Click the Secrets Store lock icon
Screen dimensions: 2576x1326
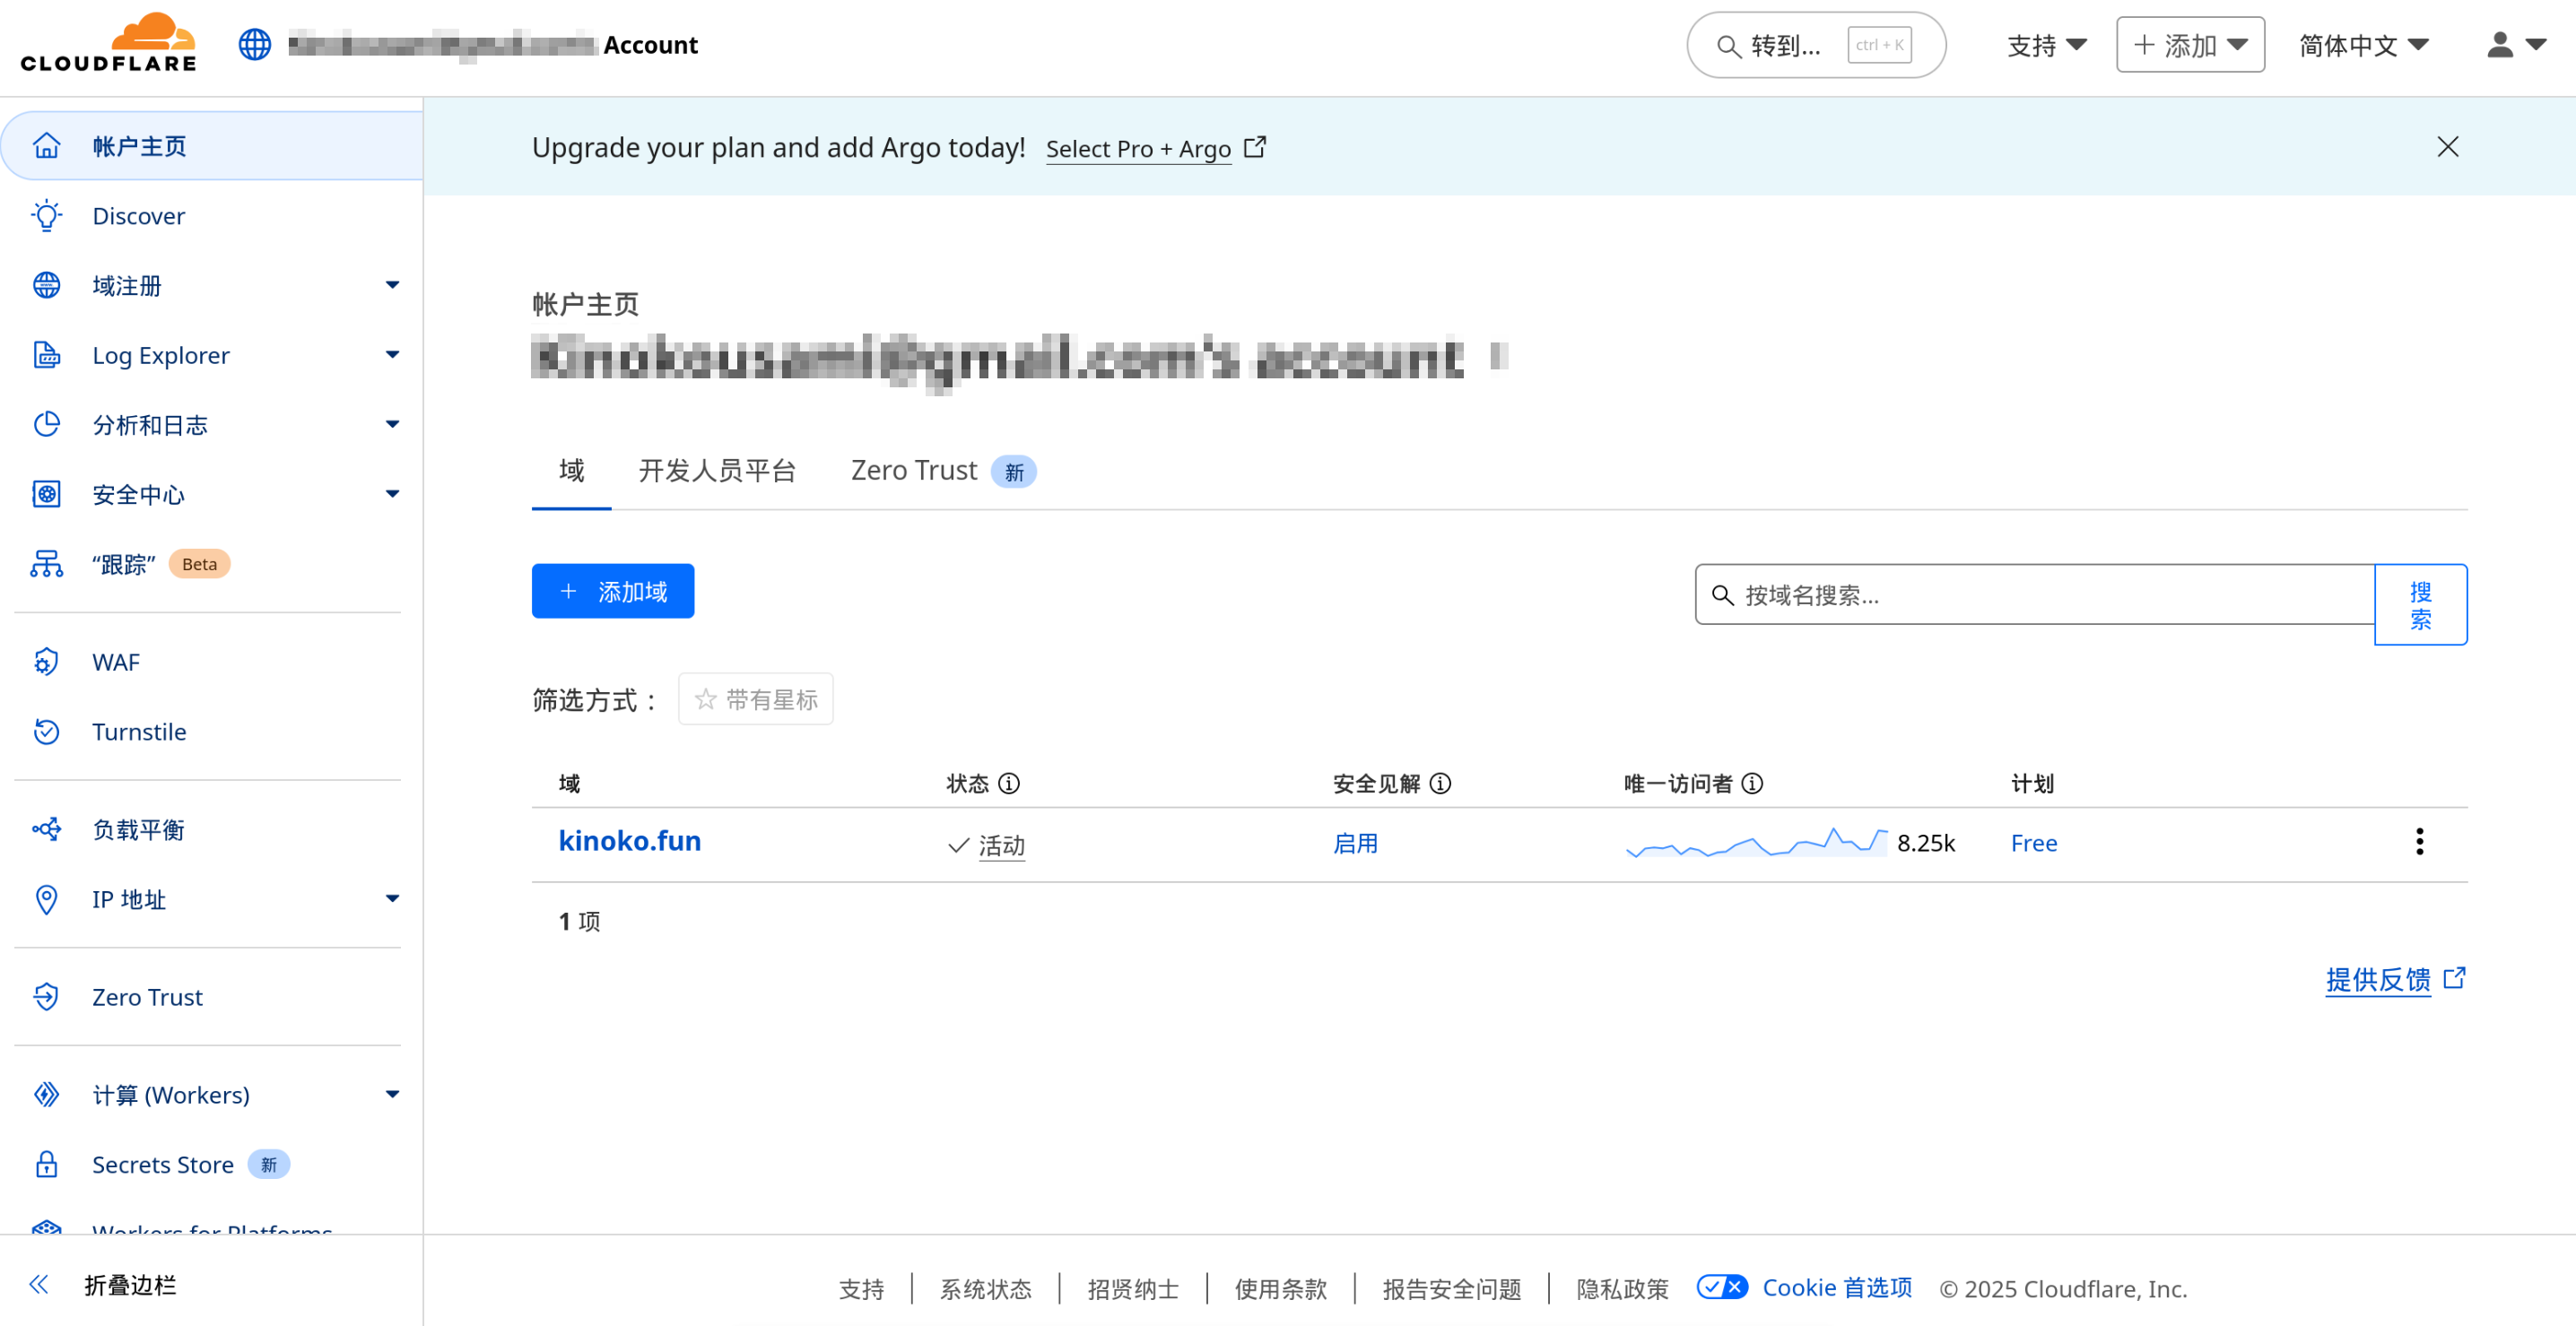[46, 1164]
